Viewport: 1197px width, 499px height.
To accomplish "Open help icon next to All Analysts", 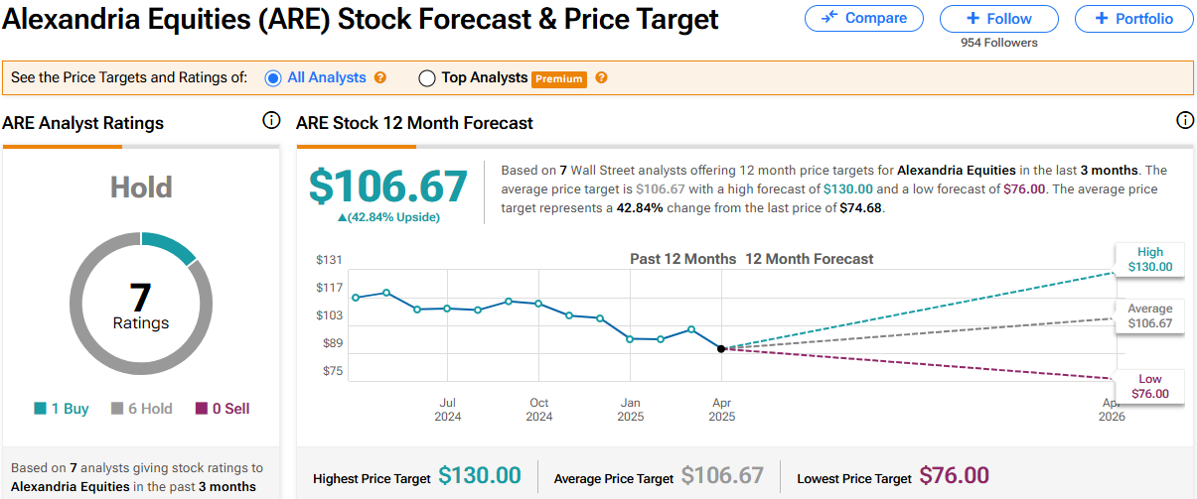I will [380, 77].
